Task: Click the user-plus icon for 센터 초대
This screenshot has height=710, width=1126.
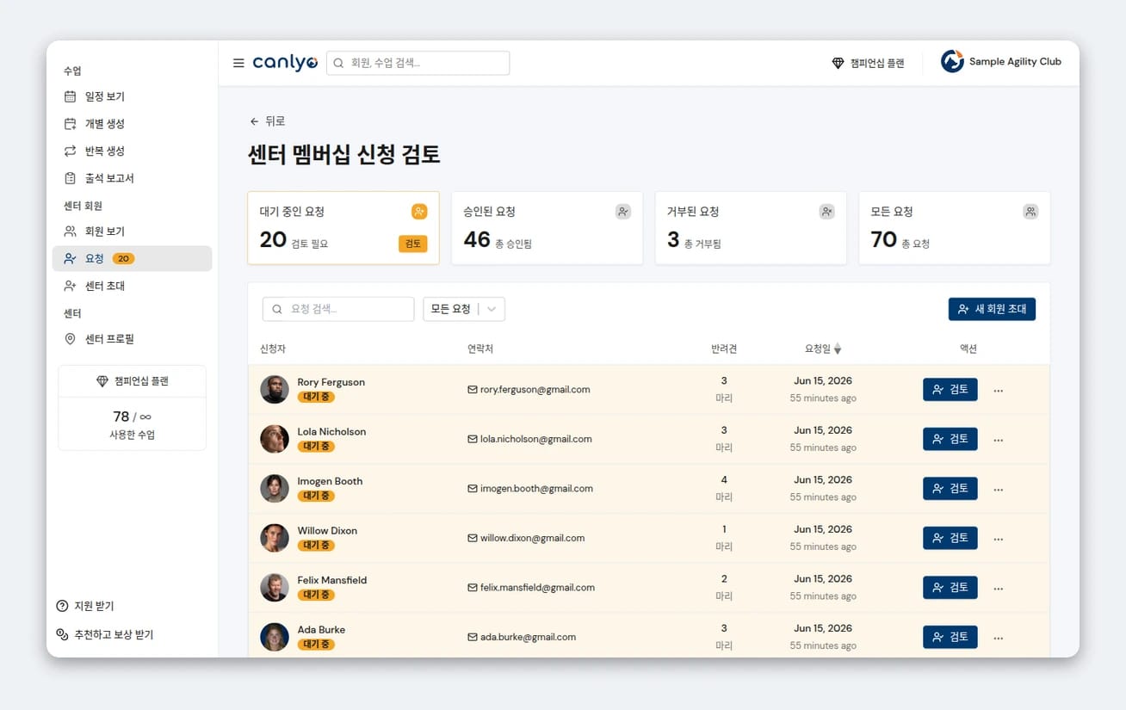Action: 71,286
